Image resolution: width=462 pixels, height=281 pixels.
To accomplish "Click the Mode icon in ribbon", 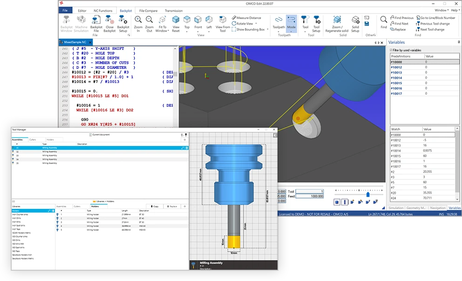I will 291,20.
